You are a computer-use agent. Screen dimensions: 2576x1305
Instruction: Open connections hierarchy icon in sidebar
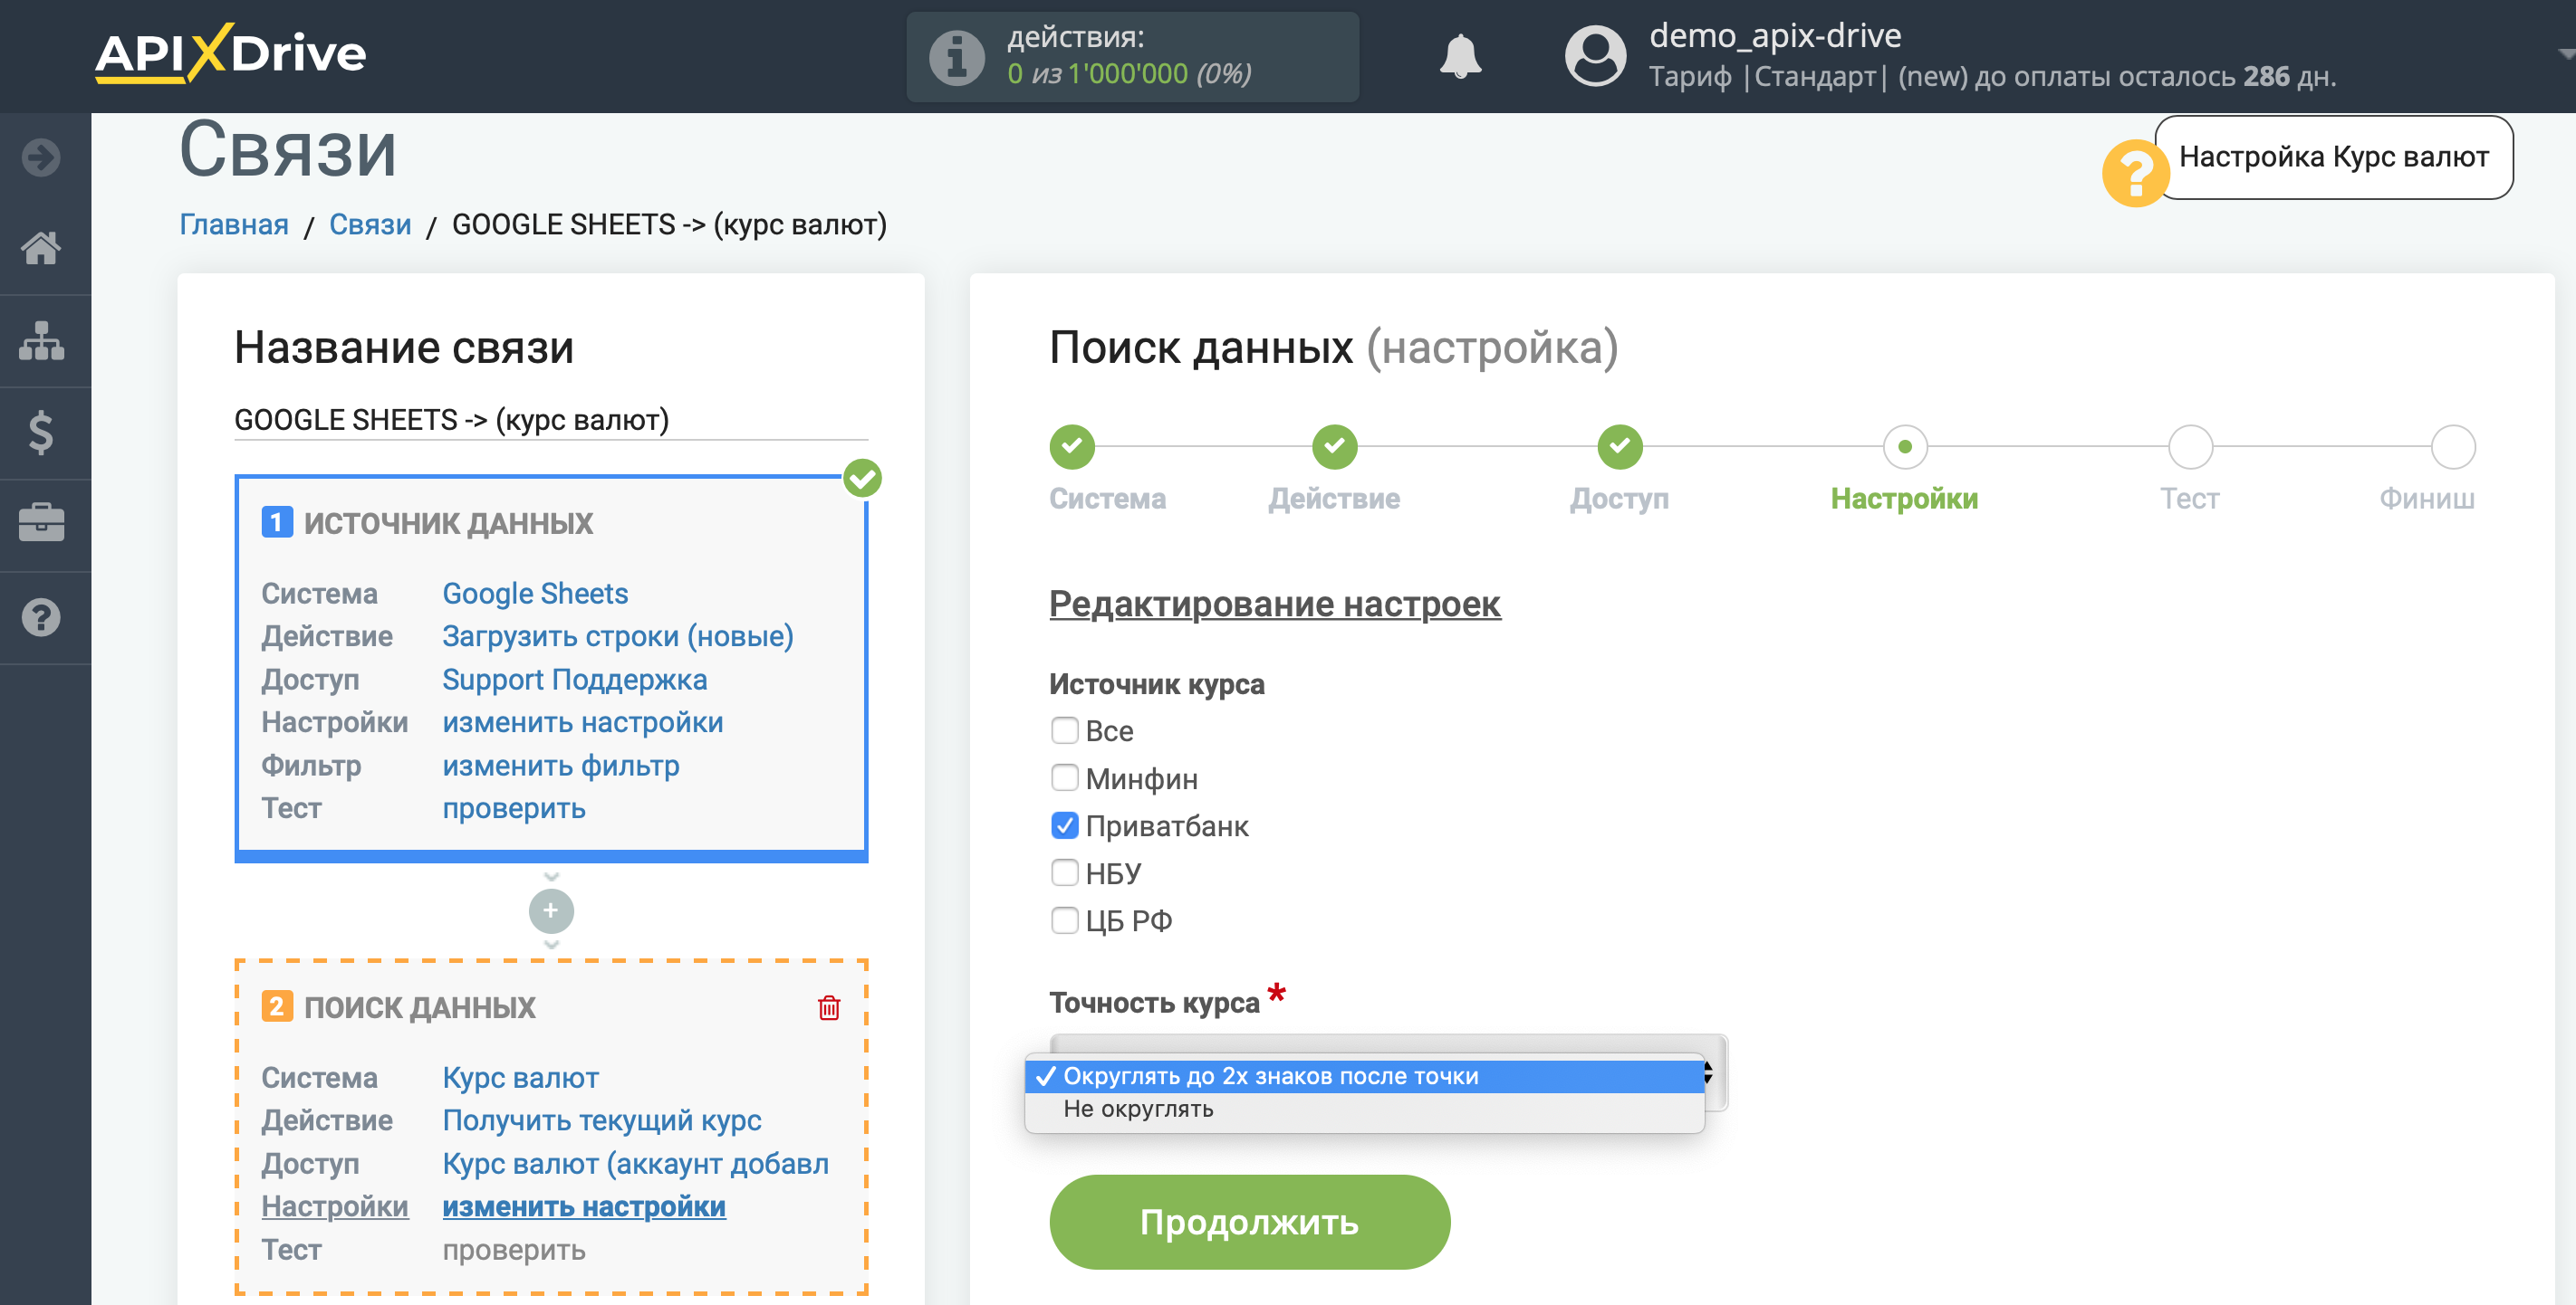coord(41,341)
